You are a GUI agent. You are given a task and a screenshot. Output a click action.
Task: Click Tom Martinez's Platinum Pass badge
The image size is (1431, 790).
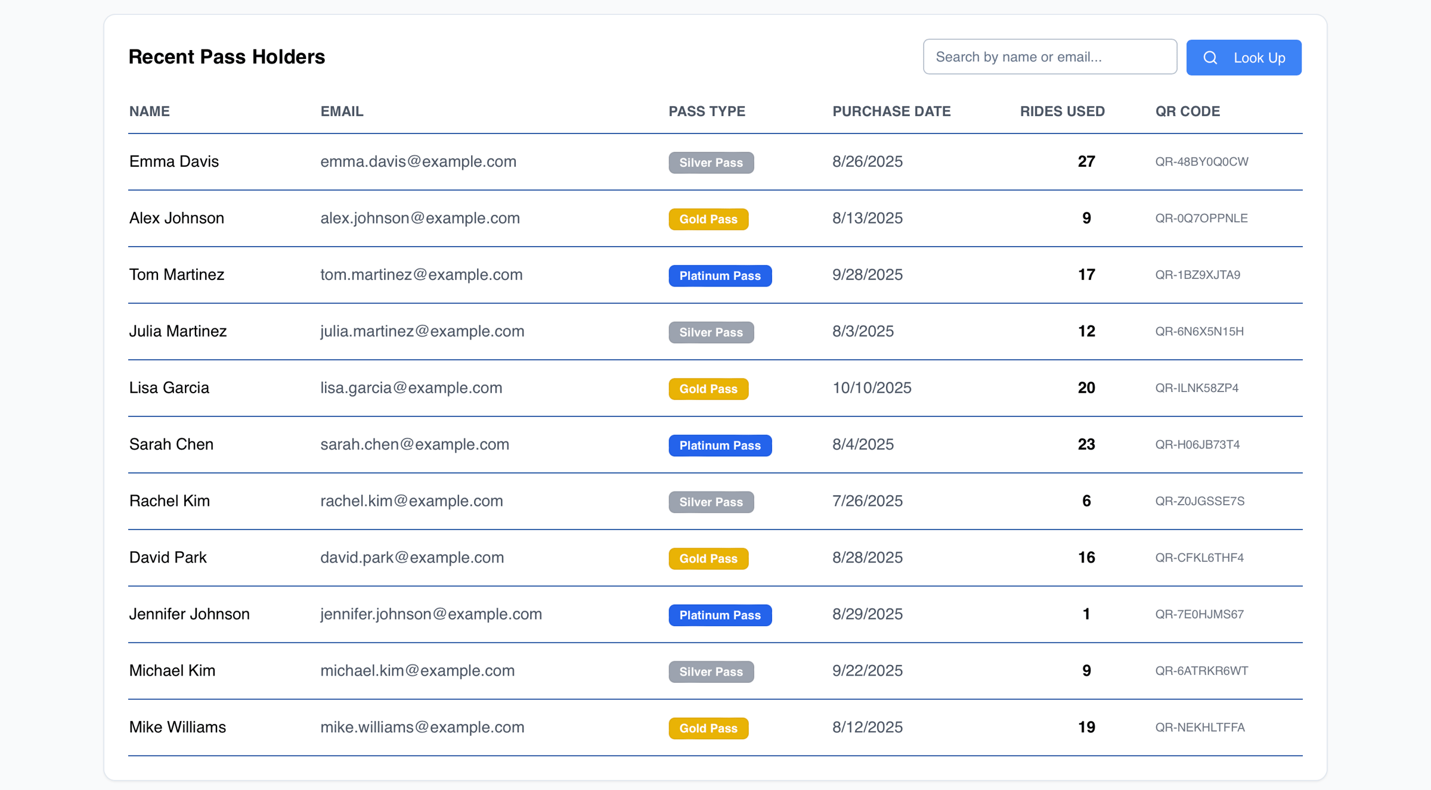(720, 276)
